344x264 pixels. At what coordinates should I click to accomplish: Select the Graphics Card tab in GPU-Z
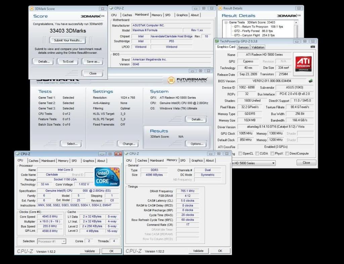point(226,47)
